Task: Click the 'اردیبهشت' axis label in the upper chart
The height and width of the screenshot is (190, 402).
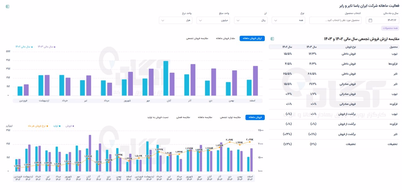Action: click(44, 101)
